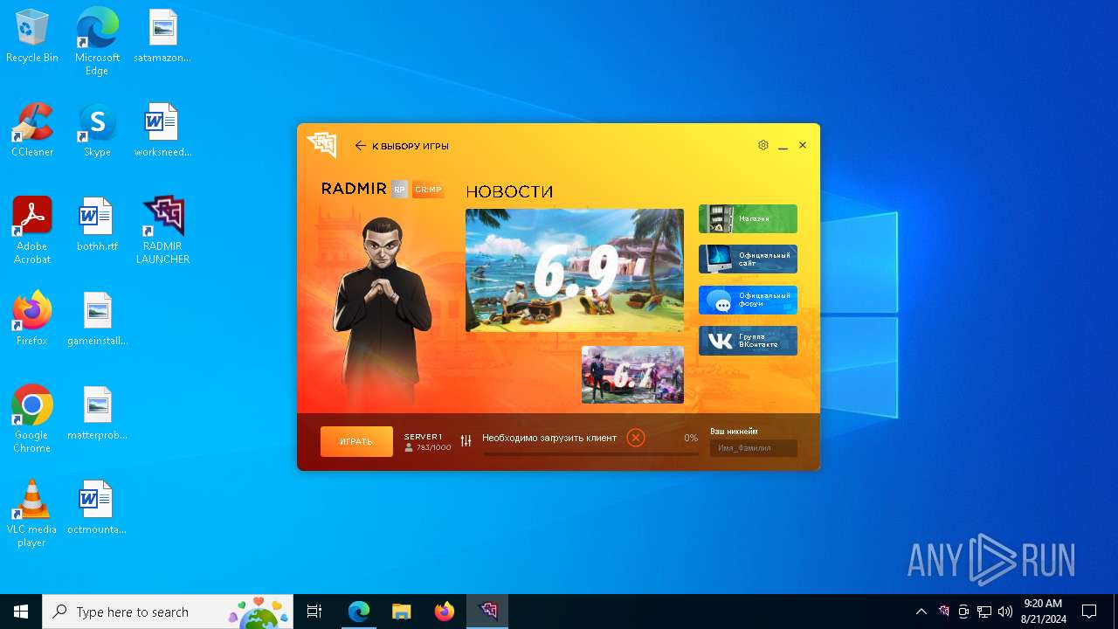Open the clock showing 9:20 AM
Image resolution: width=1118 pixels, height=629 pixels.
1043,612
